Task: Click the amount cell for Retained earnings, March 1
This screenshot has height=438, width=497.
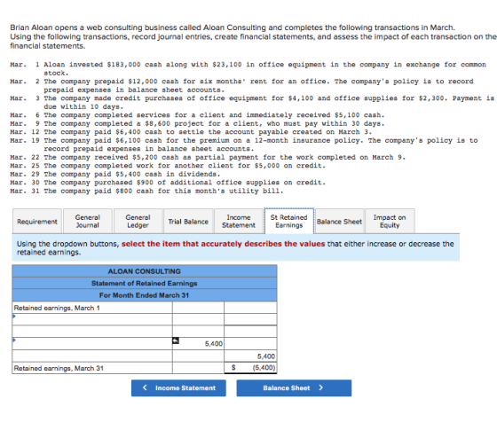Action: [250, 308]
